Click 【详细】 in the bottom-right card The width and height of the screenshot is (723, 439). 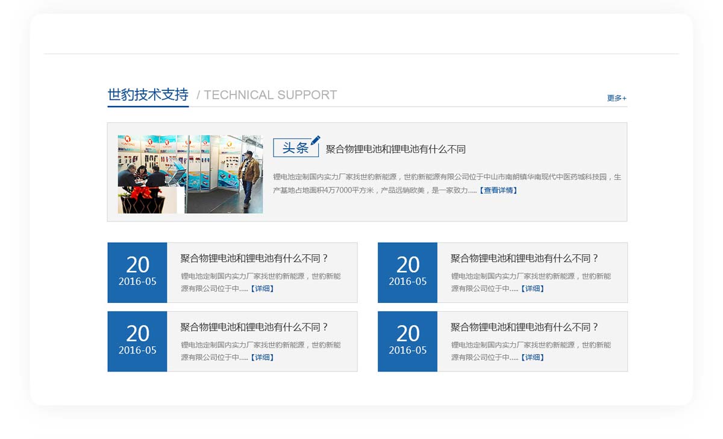point(533,357)
